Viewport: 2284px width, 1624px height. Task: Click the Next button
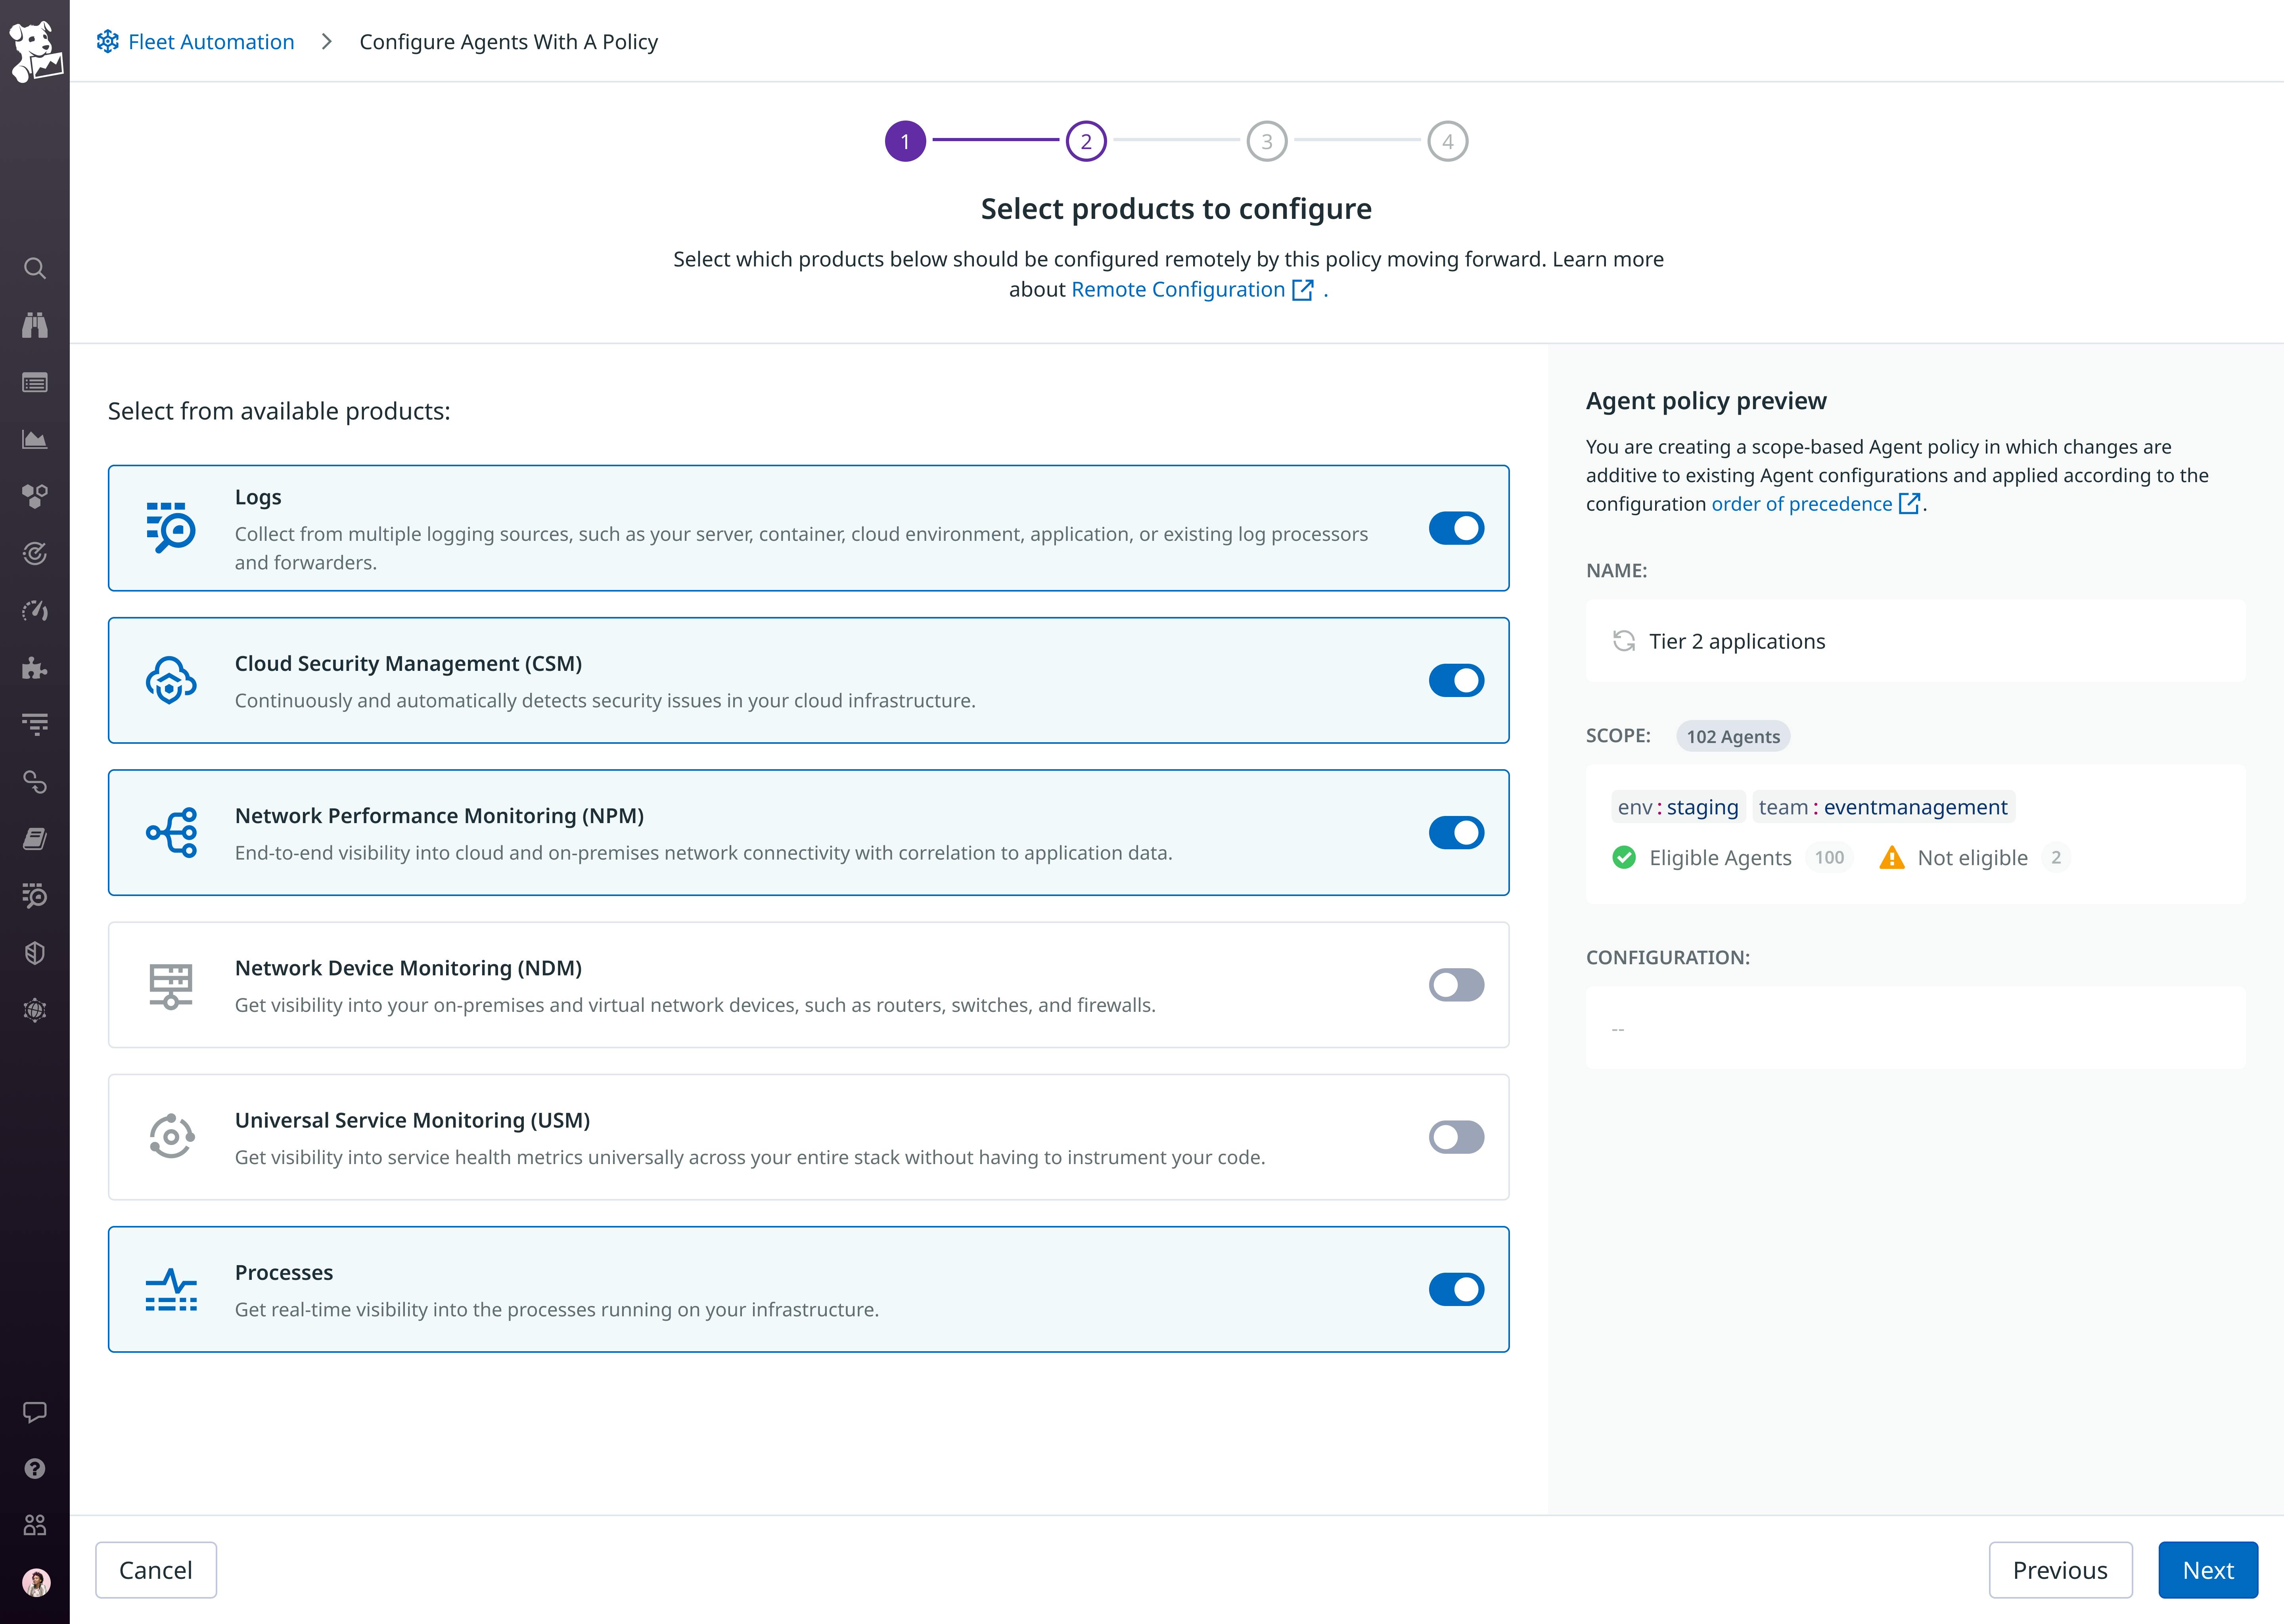[x=2208, y=1570]
